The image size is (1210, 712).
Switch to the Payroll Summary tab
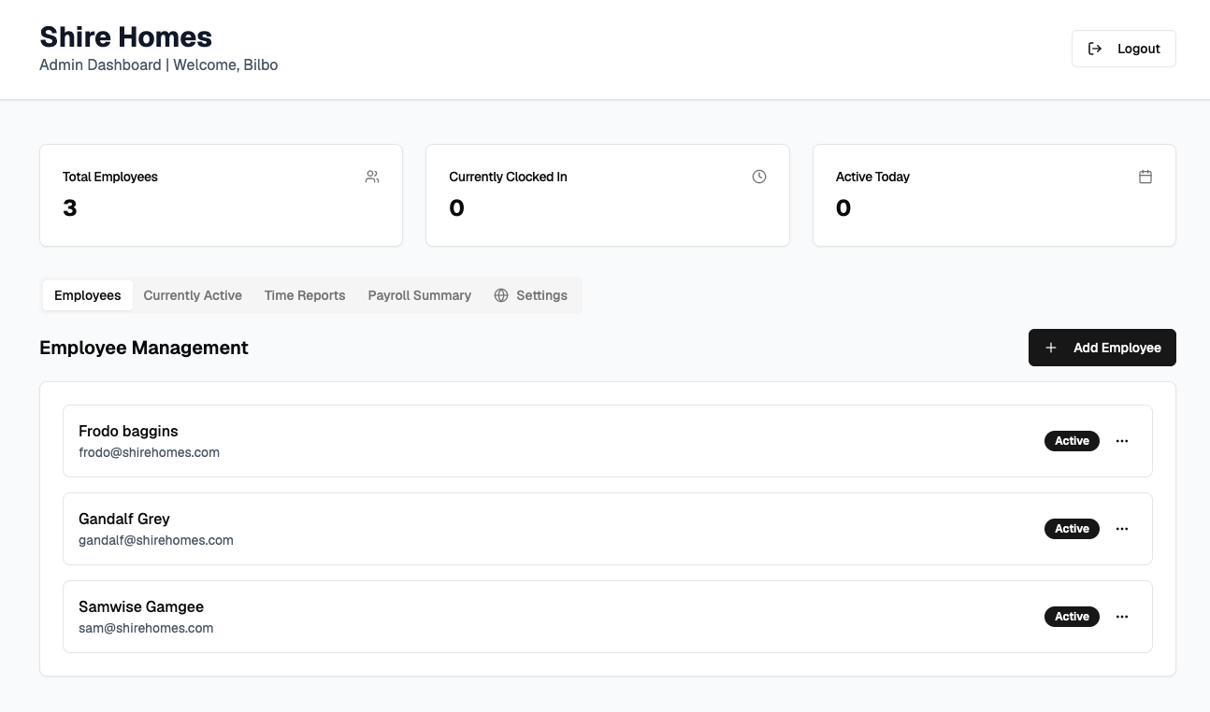(x=419, y=294)
